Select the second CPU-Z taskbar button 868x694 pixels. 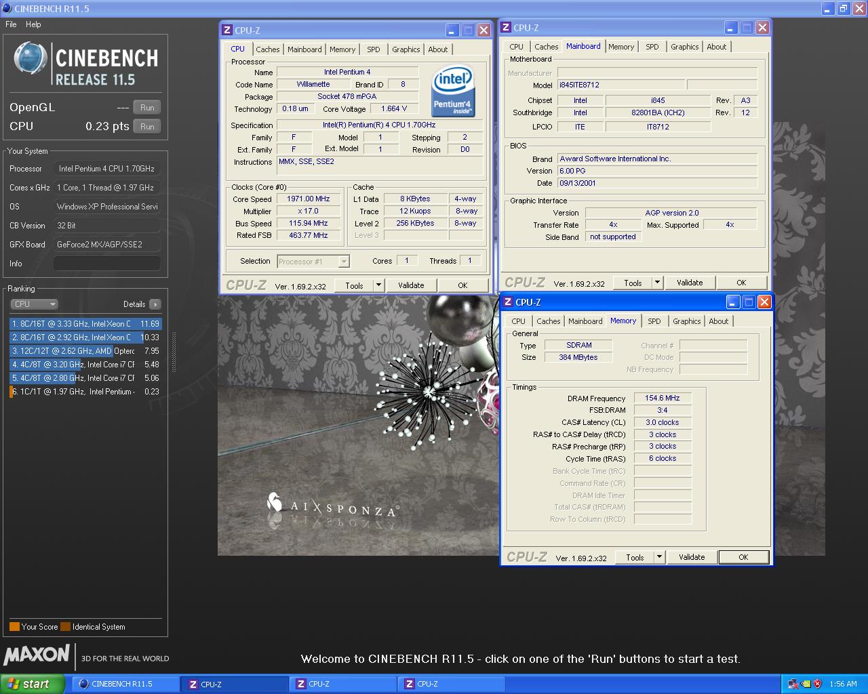(x=342, y=684)
